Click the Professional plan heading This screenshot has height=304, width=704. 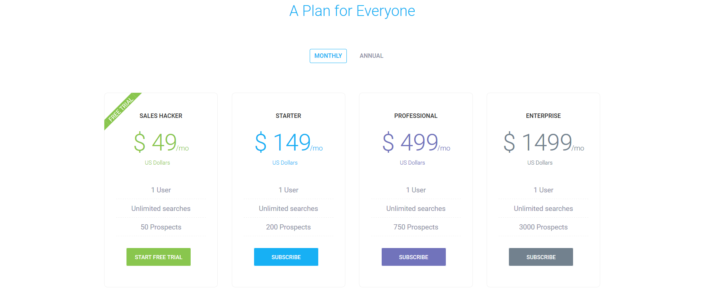pyautogui.click(x=416, y=116)
